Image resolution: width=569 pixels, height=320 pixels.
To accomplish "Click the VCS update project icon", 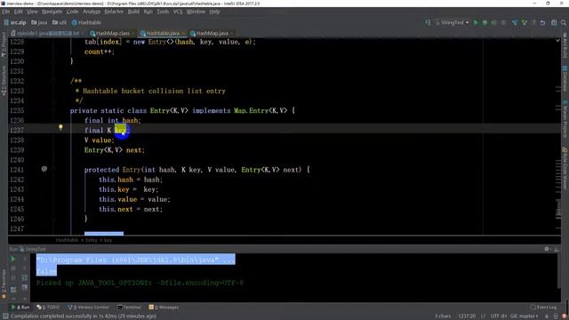I will [515, 22].
